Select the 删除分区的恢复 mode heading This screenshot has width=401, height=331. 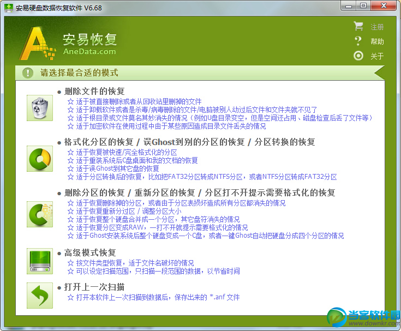pyautogui.click(x=200, y=192)
